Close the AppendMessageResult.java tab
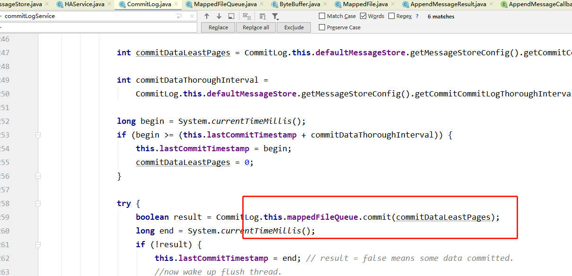Image resolution: width=572 pixels, height=276 pixels. click(x=491, y=4)
